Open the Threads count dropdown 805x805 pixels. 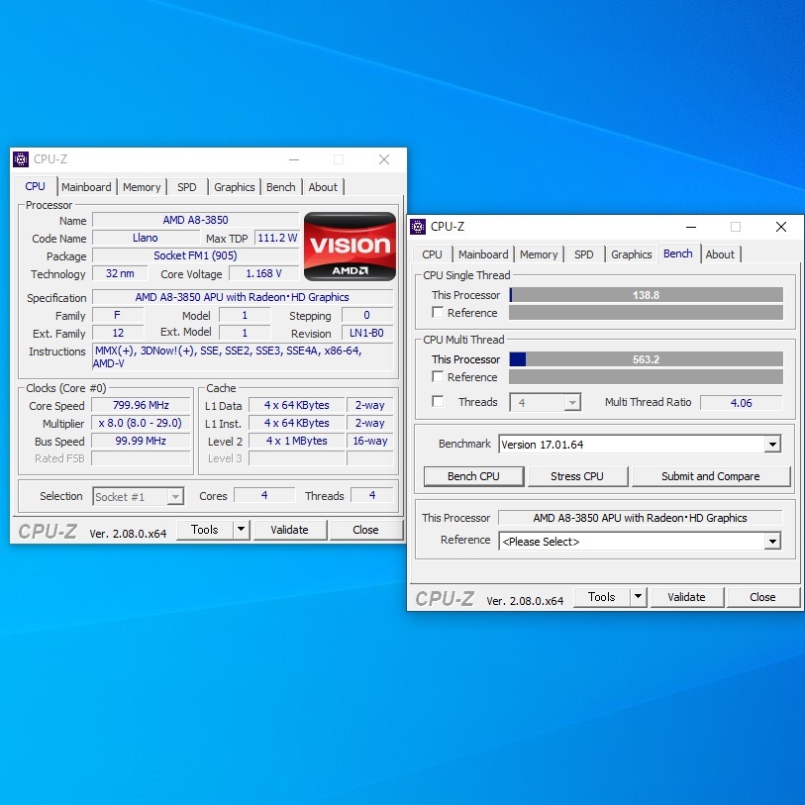point(572,402)
